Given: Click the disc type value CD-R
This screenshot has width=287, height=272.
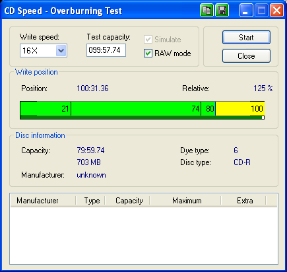Looking at the screenshot, I should tap(242, 162).
